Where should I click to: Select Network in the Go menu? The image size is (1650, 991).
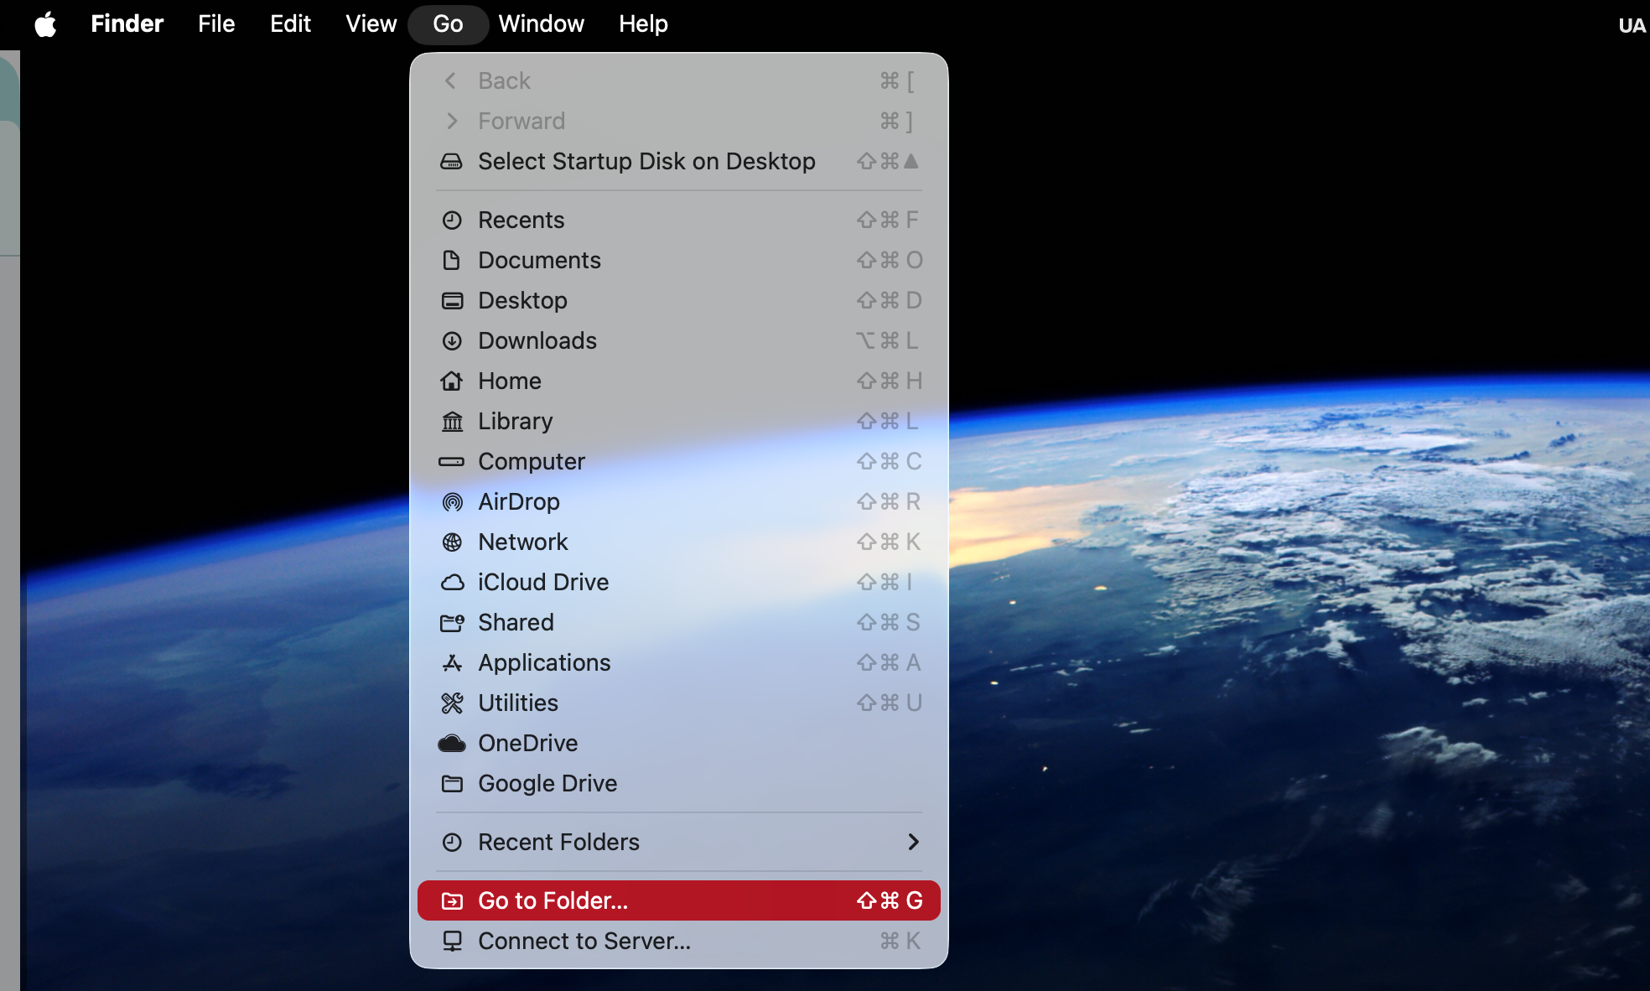[x=679, y=542]
